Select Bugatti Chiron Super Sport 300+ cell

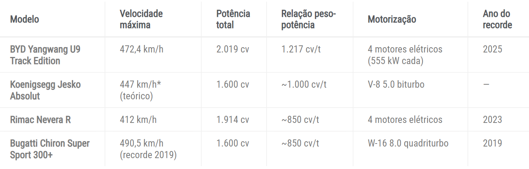point(50,149)
